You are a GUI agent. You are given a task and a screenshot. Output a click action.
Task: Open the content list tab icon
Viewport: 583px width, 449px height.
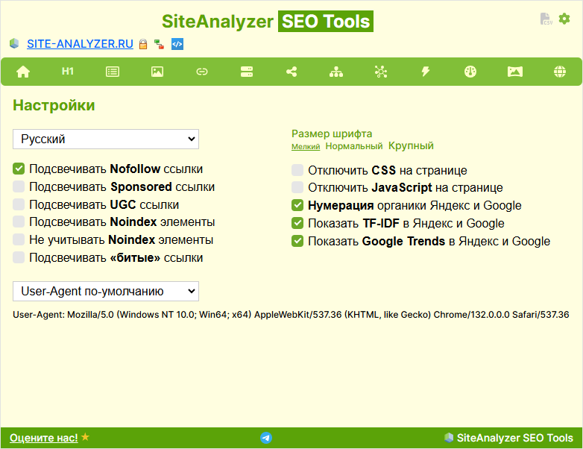click(x=113, y=72)
